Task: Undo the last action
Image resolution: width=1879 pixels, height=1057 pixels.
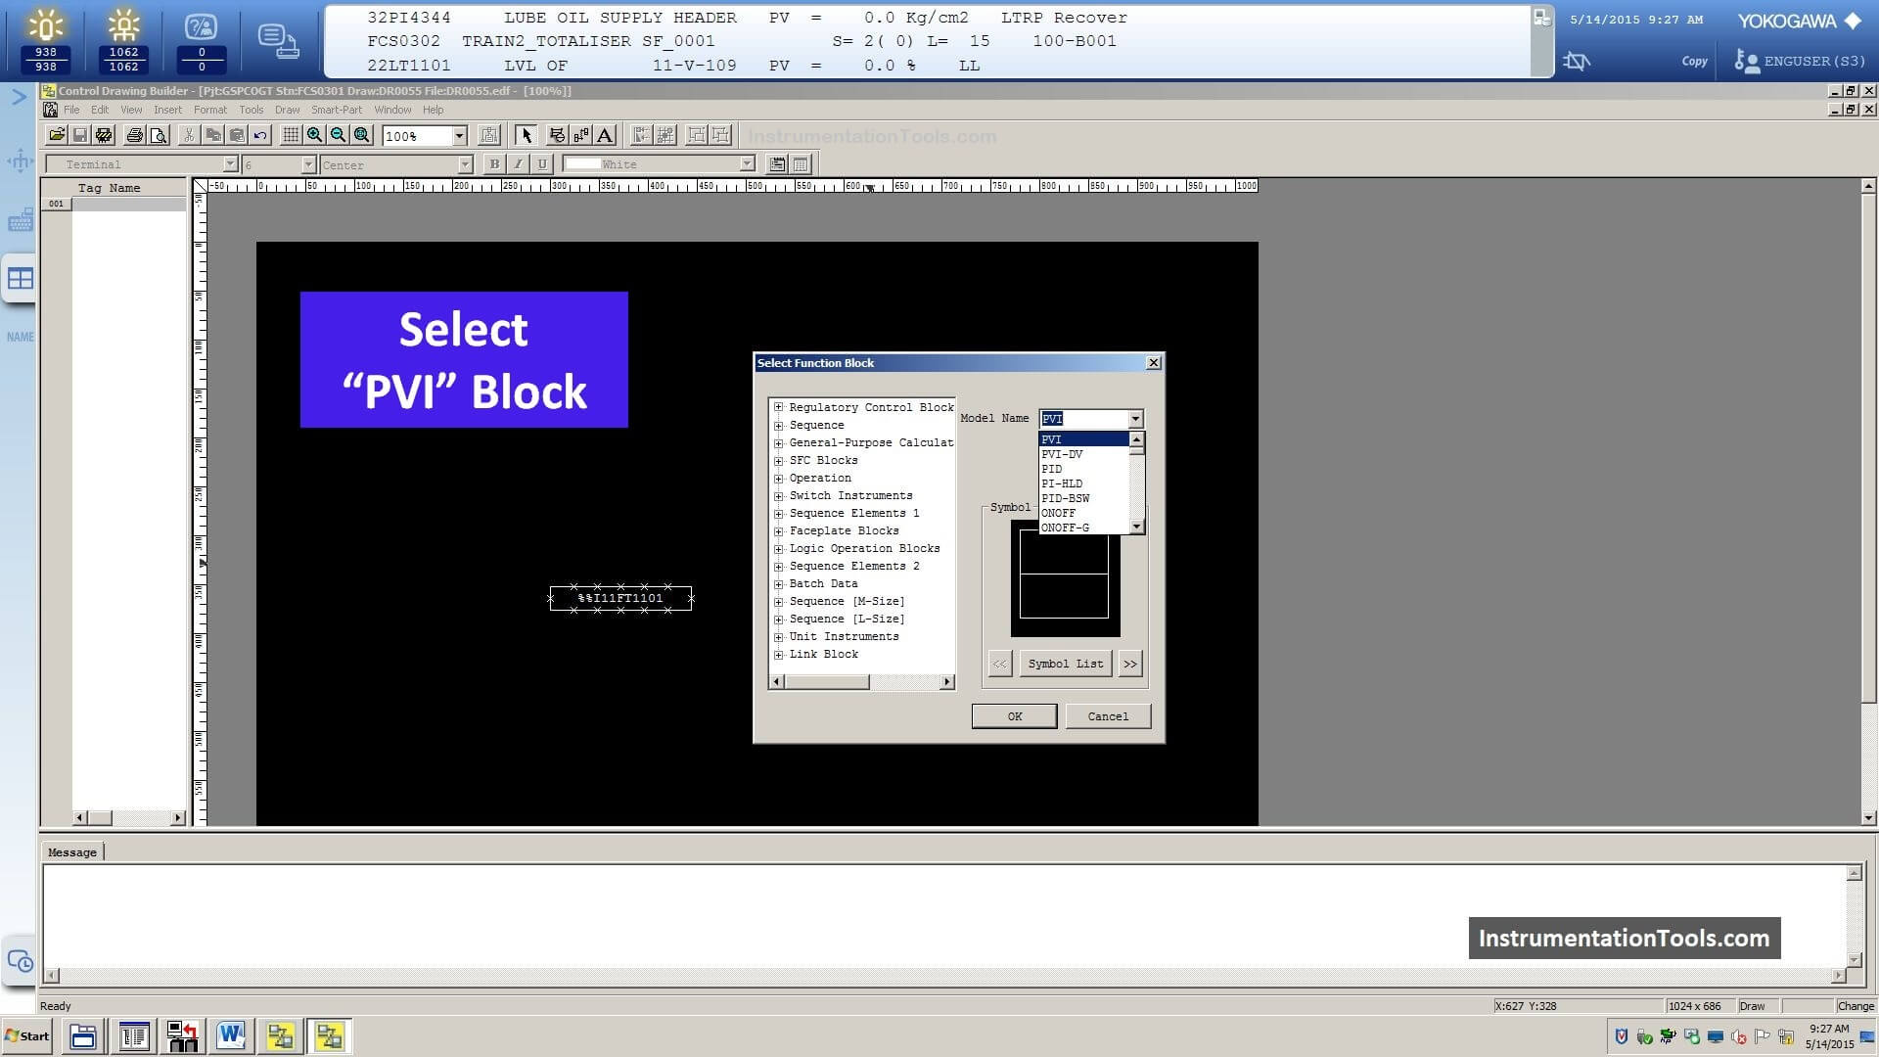Action: [x=259, y=136]
